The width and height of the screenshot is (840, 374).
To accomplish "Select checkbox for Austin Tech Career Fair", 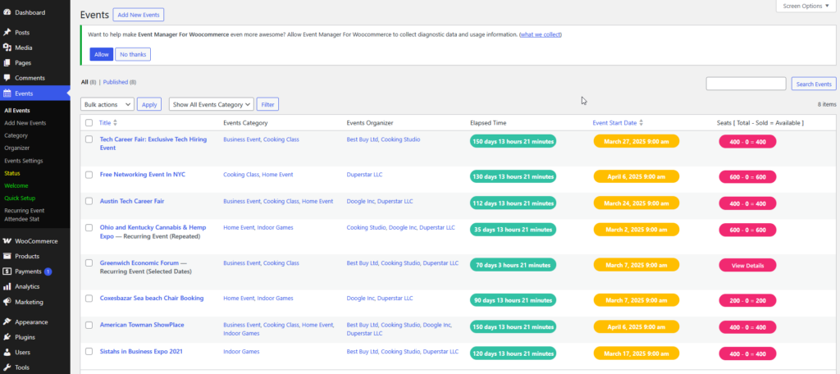I will (x=89, y=201).
